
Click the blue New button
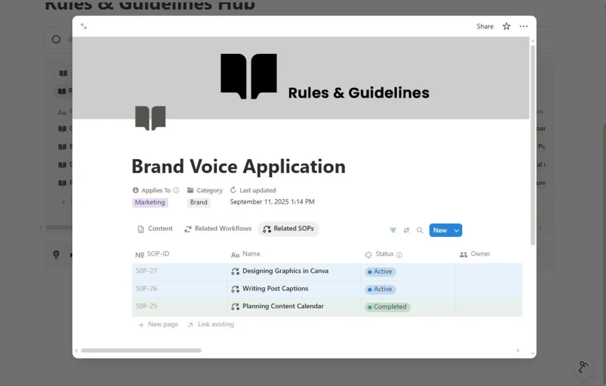coord(440,230)
